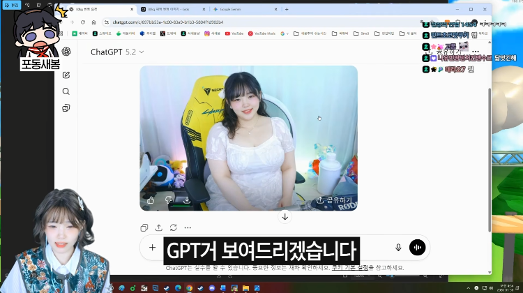Expand the ChatGPT 5.2 model selector
The height and width of the screenshot is (293, 523).
click(x=117, y=52)
